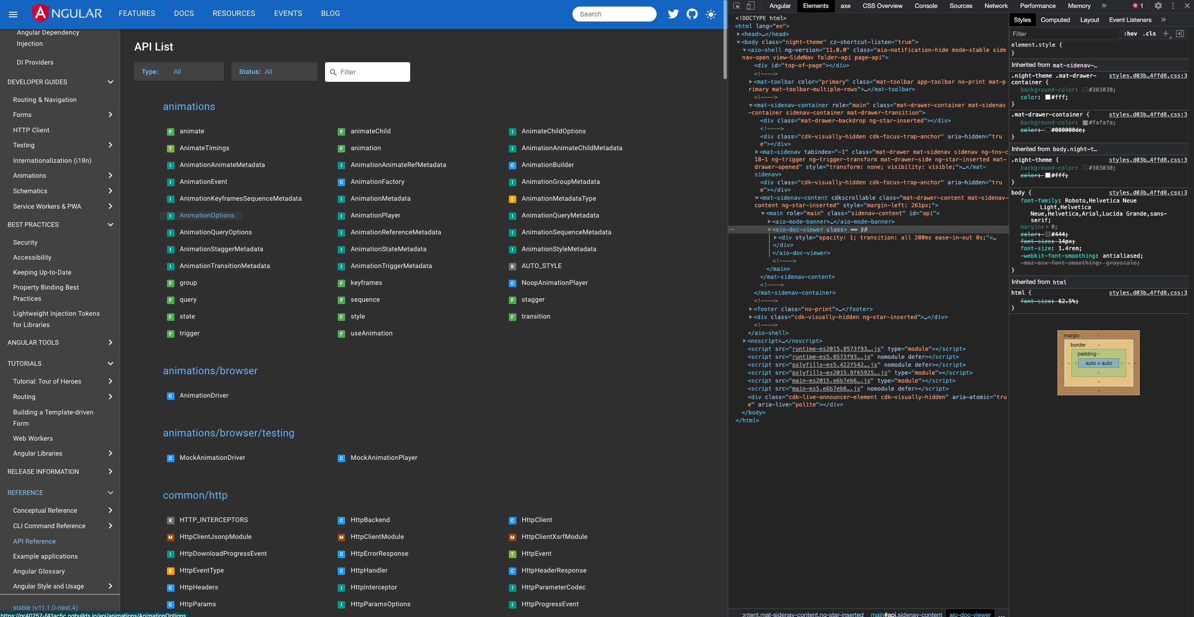Open DevTools three-dot customize menu
Viewport: 1194px width, 617px height.
pyautogui.click(x=1173, y=6)
